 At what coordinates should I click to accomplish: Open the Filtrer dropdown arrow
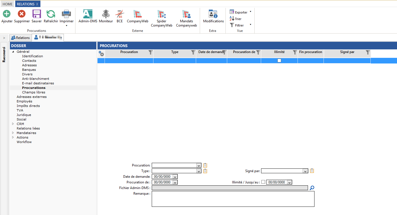click(x=250, y=25)
